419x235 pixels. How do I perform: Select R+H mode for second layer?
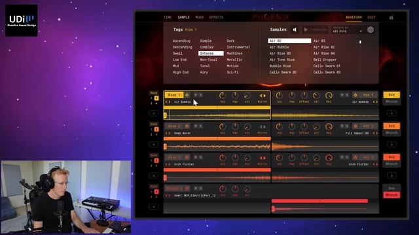[392, 126]
